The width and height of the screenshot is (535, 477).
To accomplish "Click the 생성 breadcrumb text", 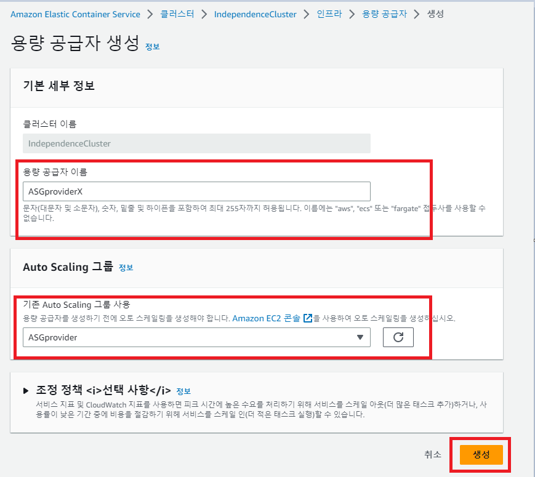I will point(435,14).
